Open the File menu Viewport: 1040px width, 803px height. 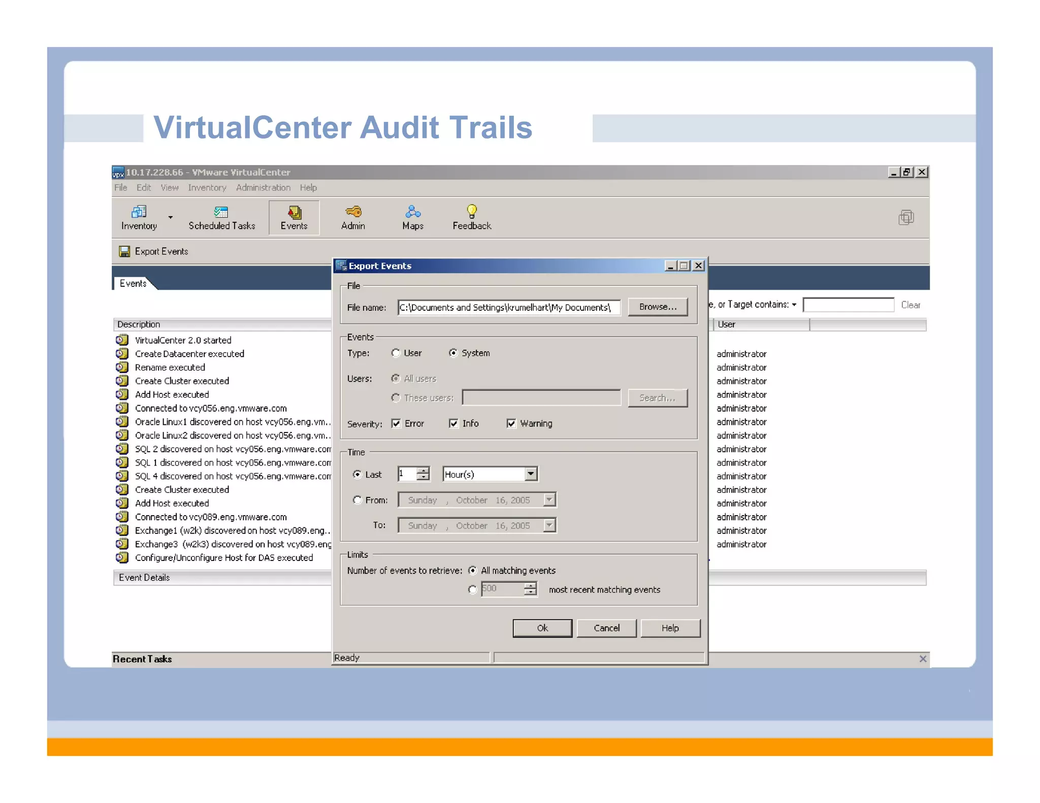(121, 188)
